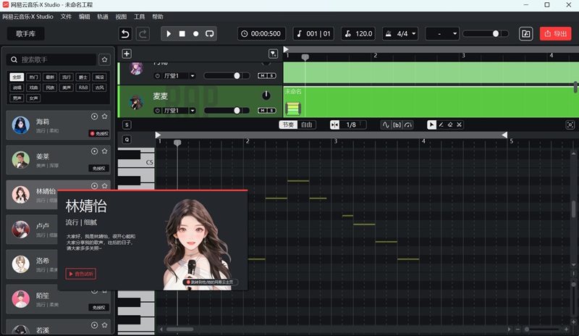Select the pitch curve wave icon
Image resolution: width=579 pixels, height=336 pixels.
pos(386,125)
